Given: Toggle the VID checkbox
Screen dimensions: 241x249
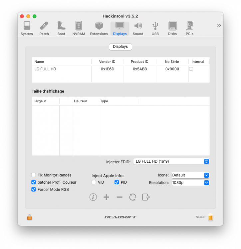Looking at the screenshot, I should pos(94,182).
